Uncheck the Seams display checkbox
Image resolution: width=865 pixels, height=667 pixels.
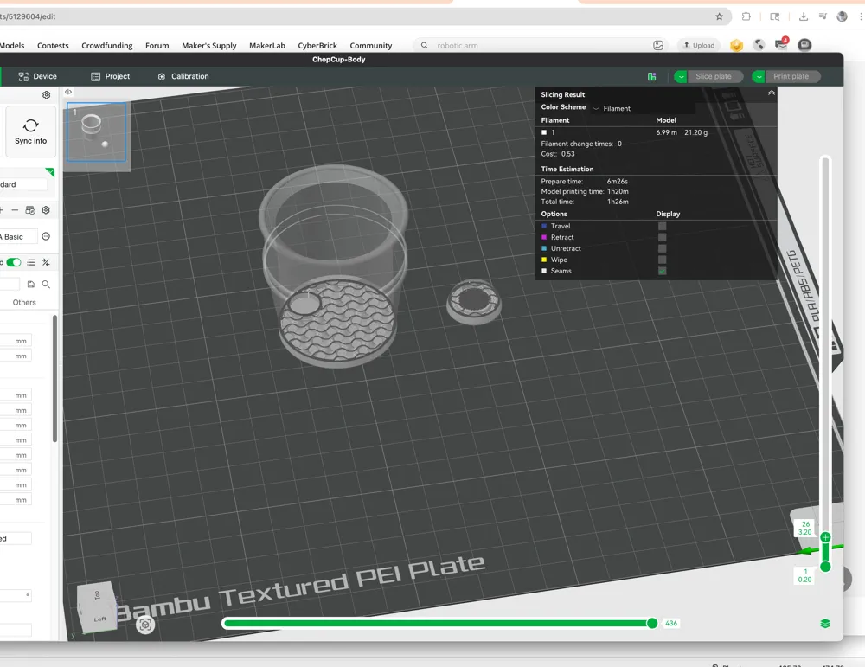(x=662, y=271)
